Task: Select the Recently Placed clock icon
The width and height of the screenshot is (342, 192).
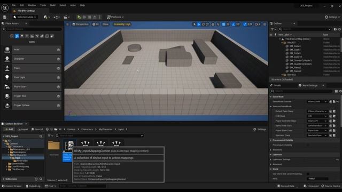Action: click(12, 36)
